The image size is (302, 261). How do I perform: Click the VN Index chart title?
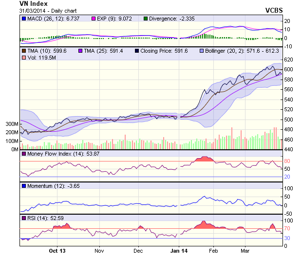tap(34, 3)
